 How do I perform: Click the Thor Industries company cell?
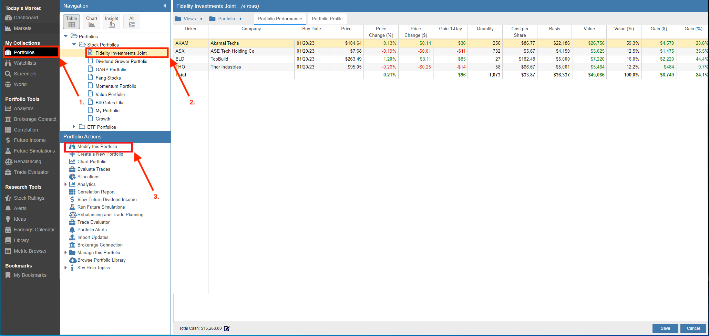(x=251, y=67)
